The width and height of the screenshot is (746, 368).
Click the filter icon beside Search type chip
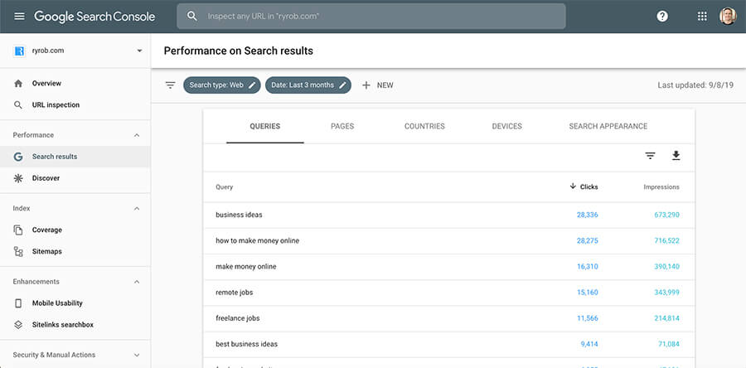[x=170, y=85]
